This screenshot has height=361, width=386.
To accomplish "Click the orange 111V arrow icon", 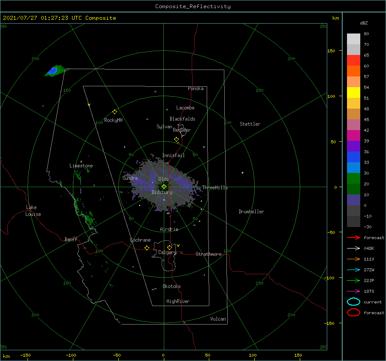I will (x=353, y=259).
